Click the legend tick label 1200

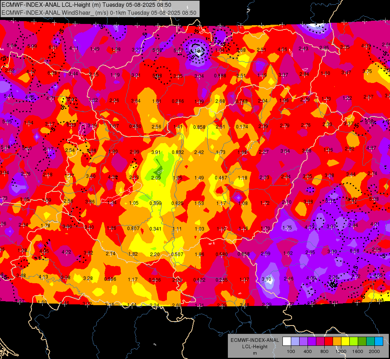(341, 351)
